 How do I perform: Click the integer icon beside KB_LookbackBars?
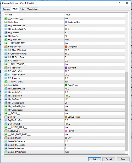[x=6, y=103]
